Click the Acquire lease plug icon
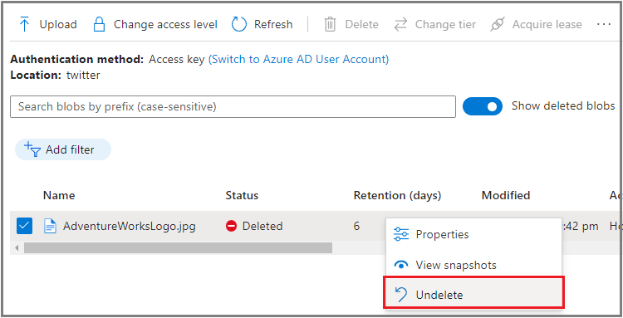The width and height of the screenshot is (623, 318). pos(497,25)
